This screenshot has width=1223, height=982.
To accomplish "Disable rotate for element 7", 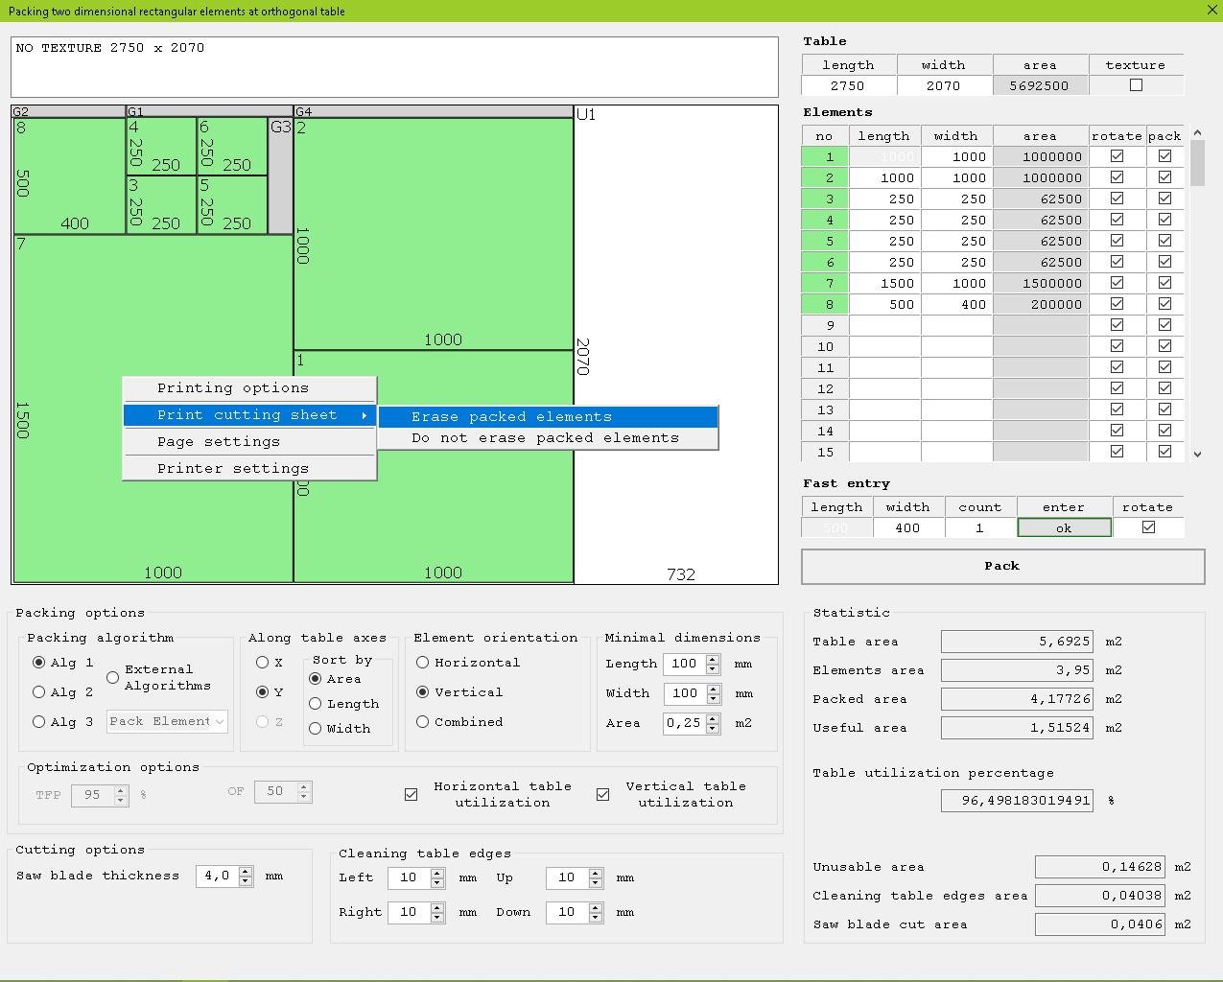I will click(1117, 283).
